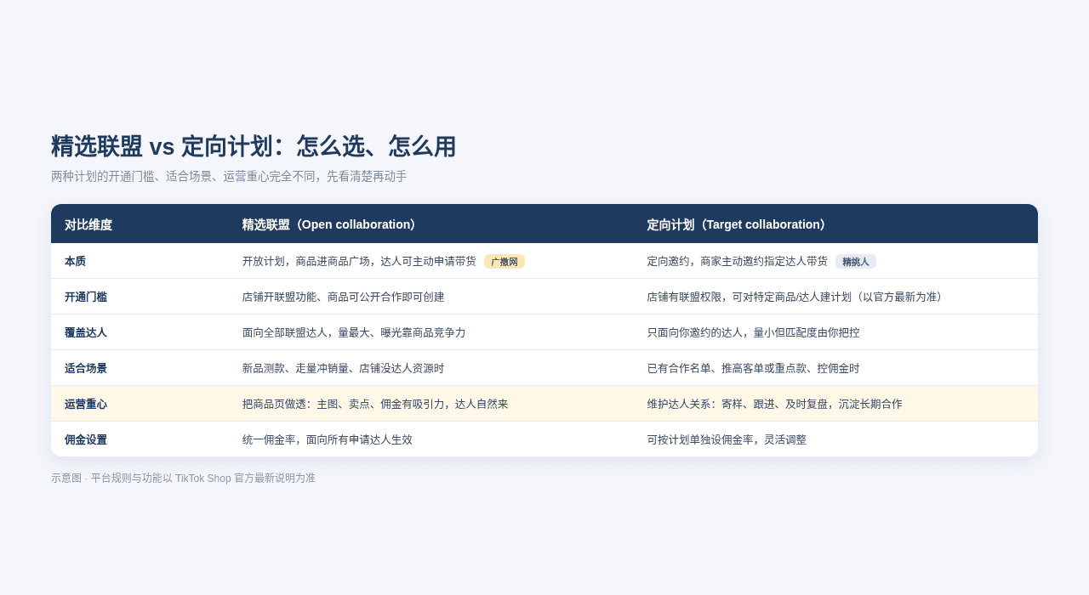Click the subtitle 两种计划的开通门槛、适合场景
Screen dimensions: 1089x595
[x=229, y=176]
